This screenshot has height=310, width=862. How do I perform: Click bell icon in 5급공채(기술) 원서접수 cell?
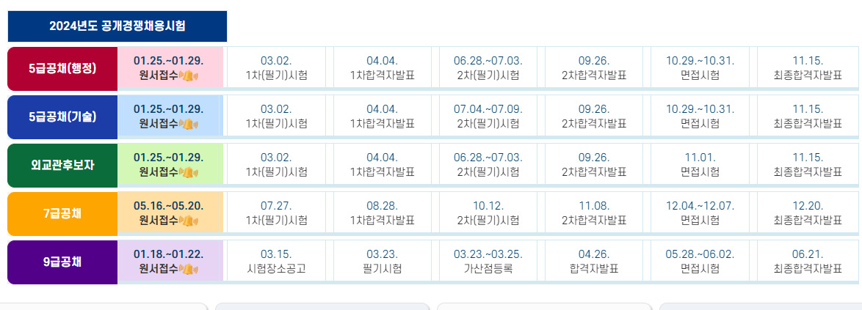point(189,124)
